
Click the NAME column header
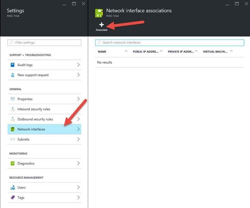coord(102,52)
